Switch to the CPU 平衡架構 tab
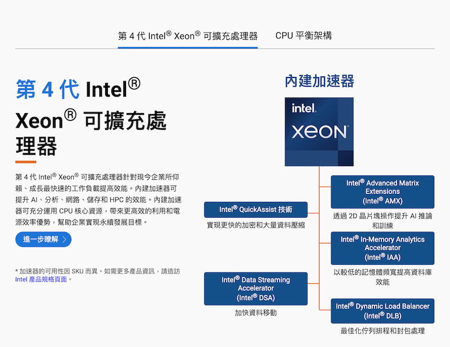Image resolution: width=450 pixels, height=347 pixels. point(303,36)
